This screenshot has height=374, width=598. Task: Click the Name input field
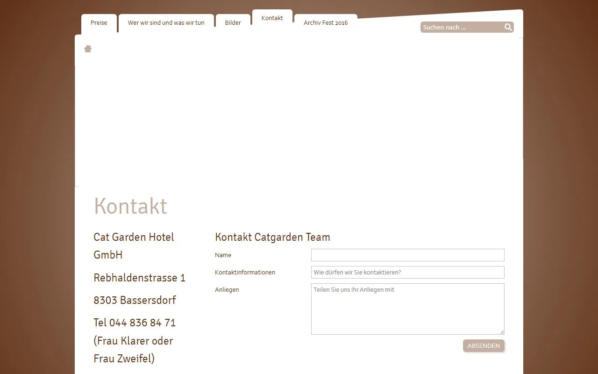point(407,255)
